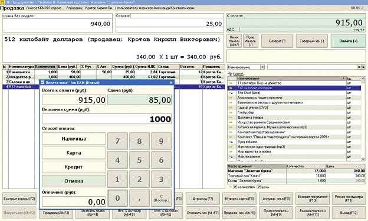Viewport: 368px width, 221px height.
Task: Toggle the количество checkbox
Action: [x=235, y=187]
